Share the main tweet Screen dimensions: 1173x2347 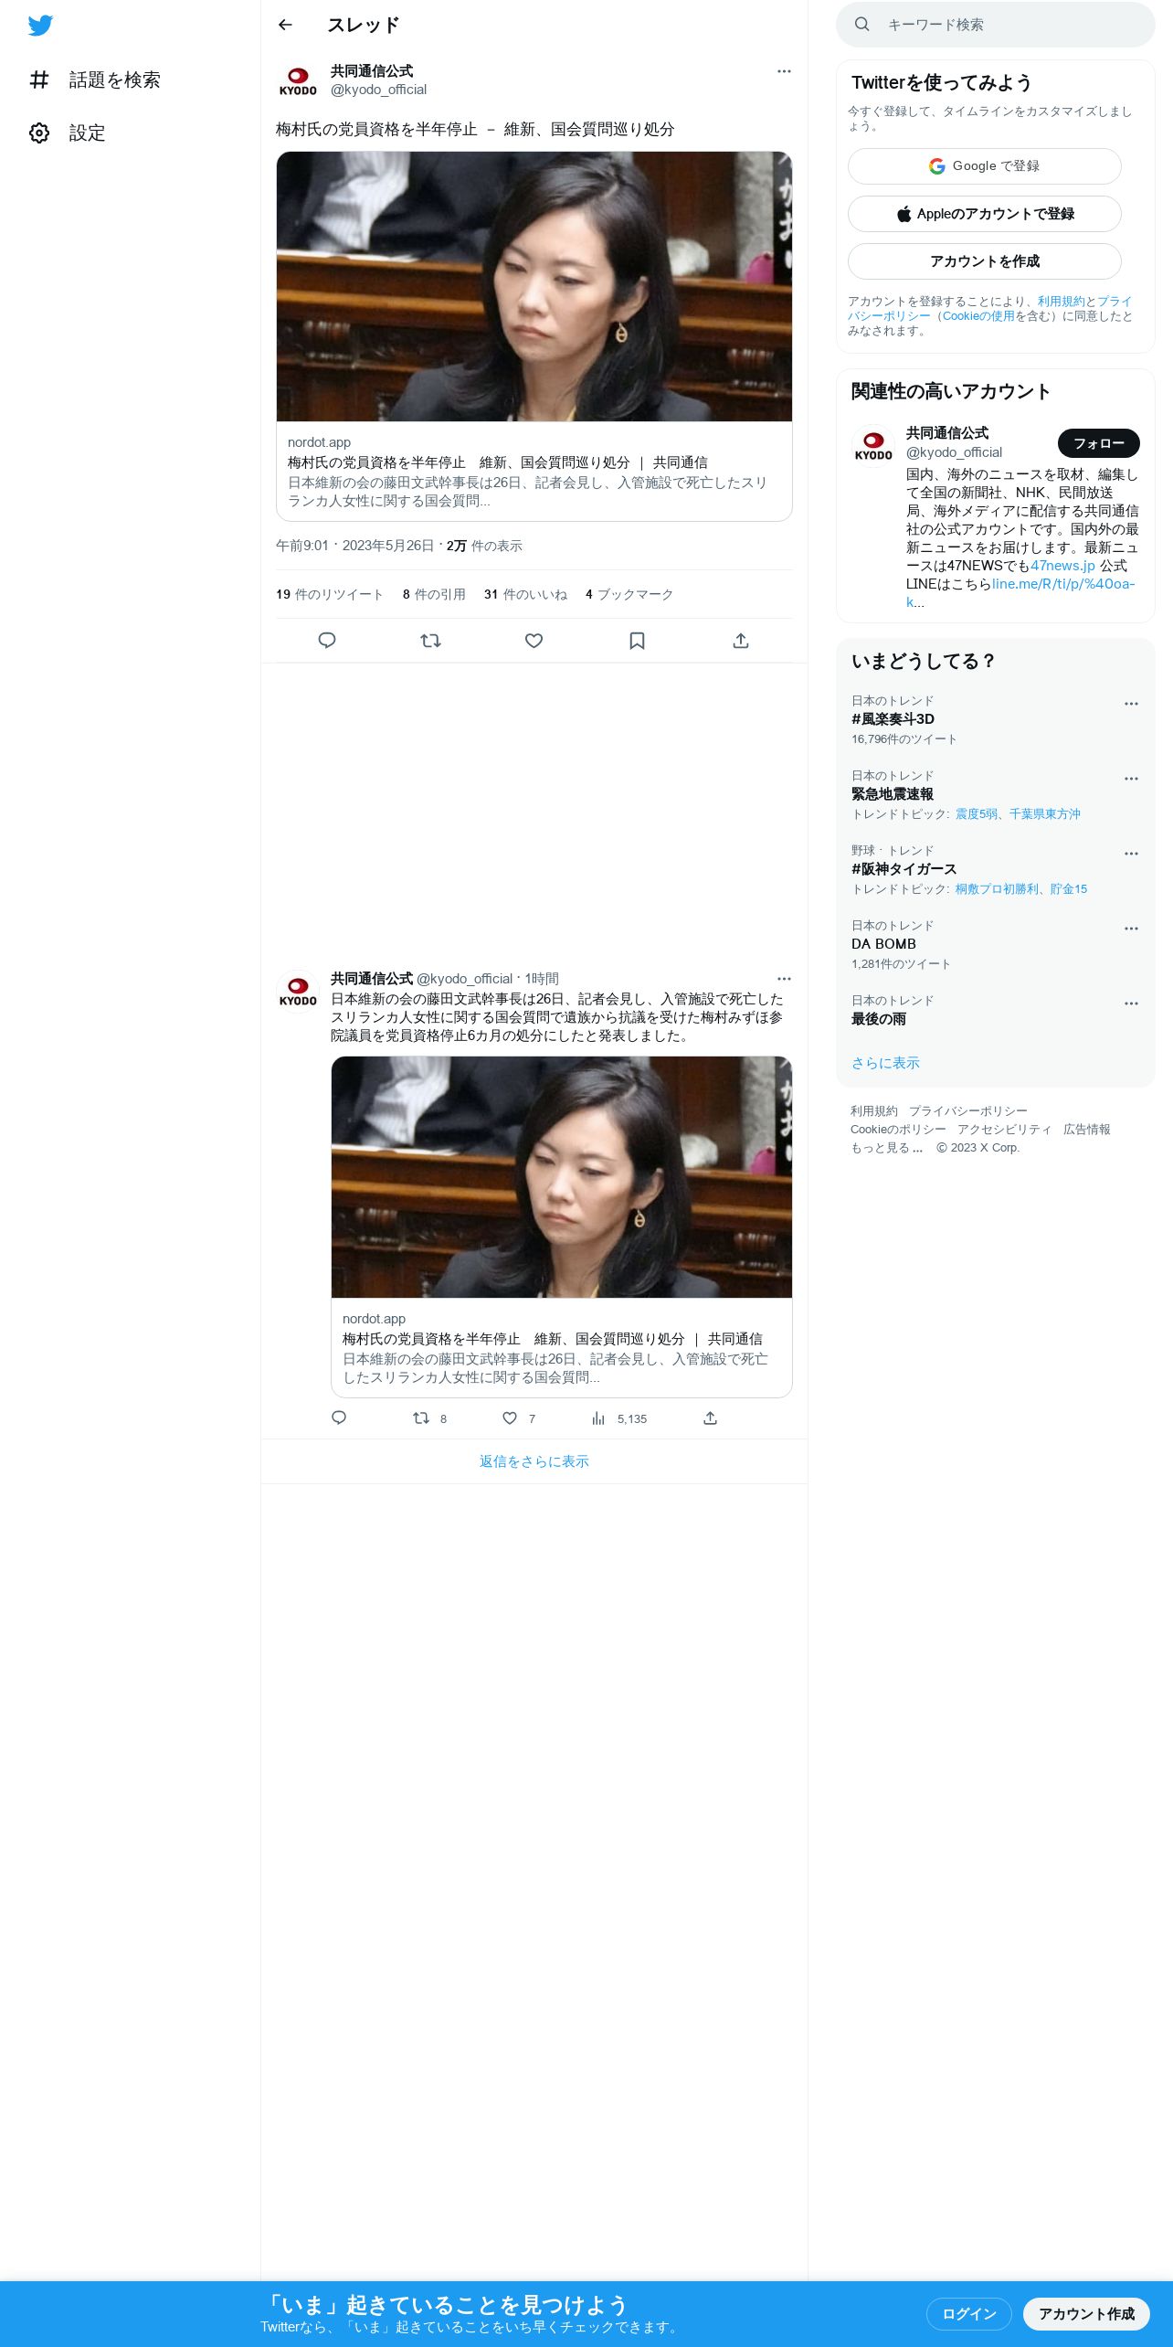point(741,641)
